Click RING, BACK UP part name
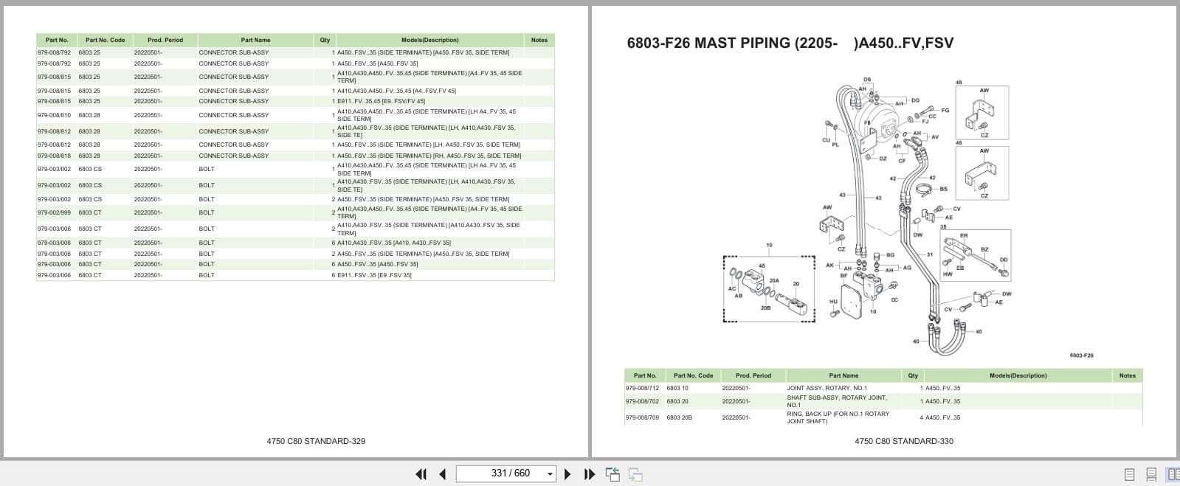1180x486 pixels. coord(838,417)
